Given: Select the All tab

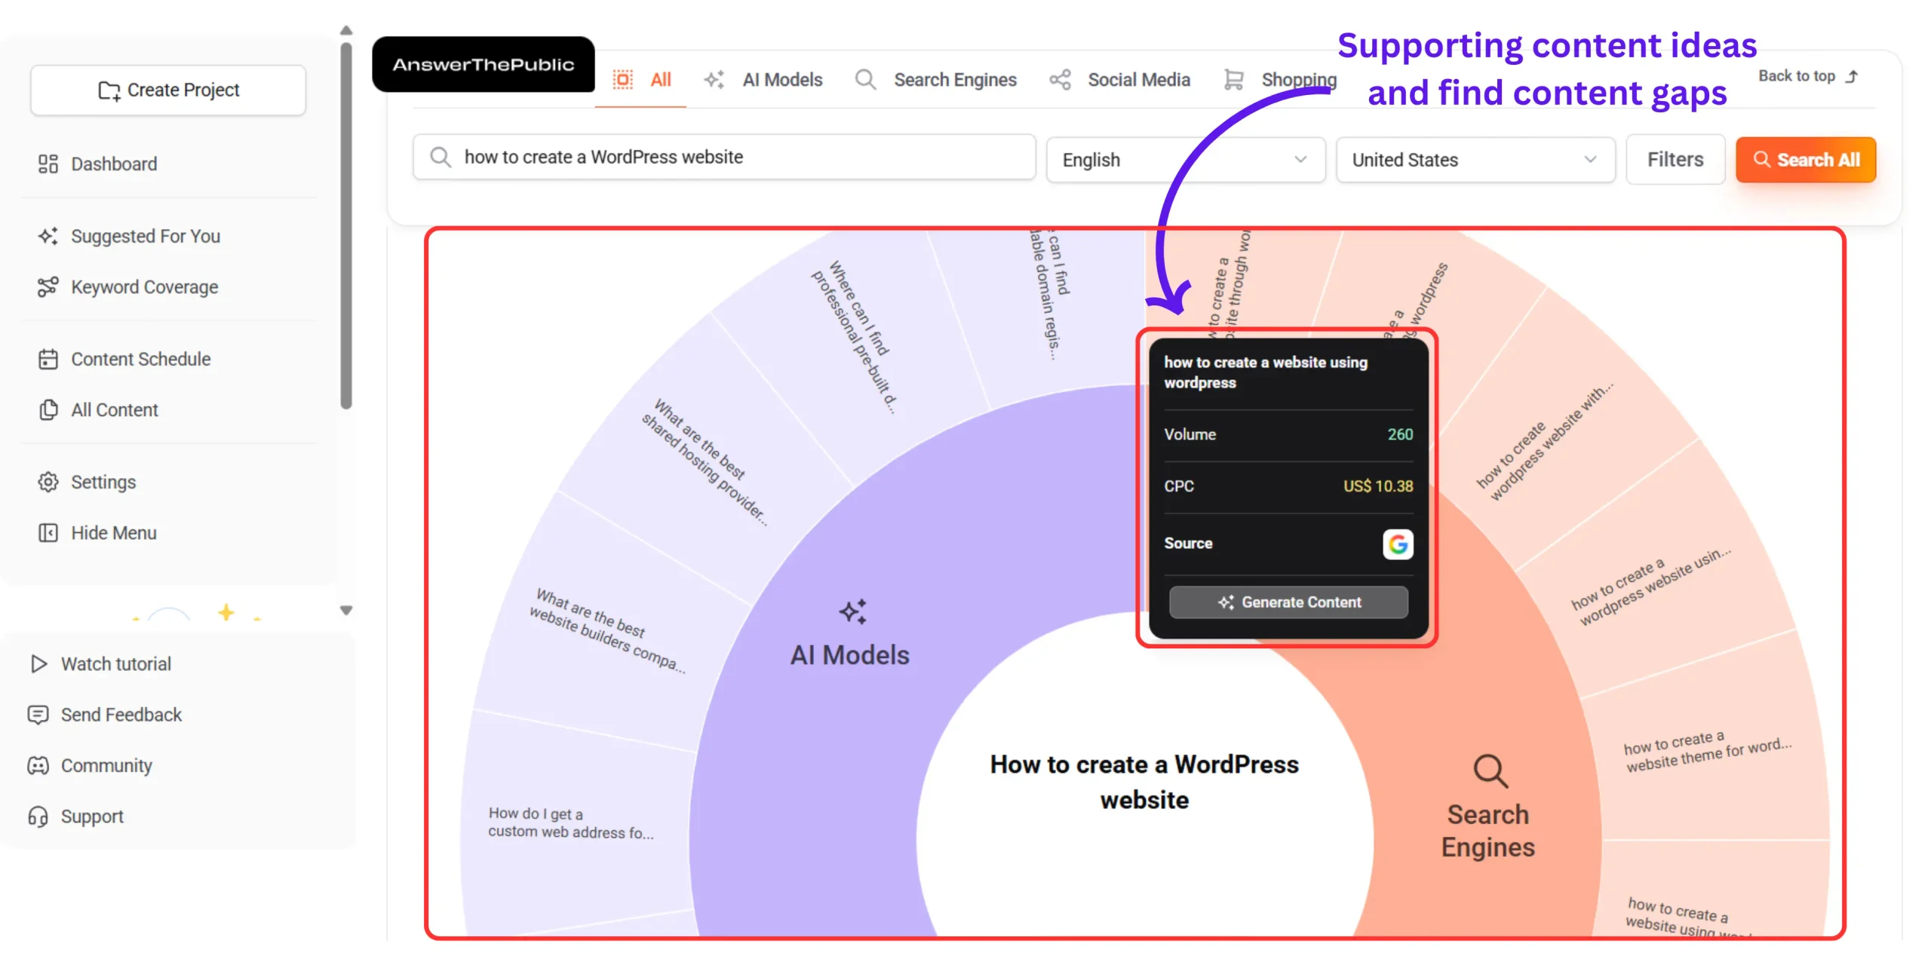Looking at the screenshot, I should pos(642,80).
